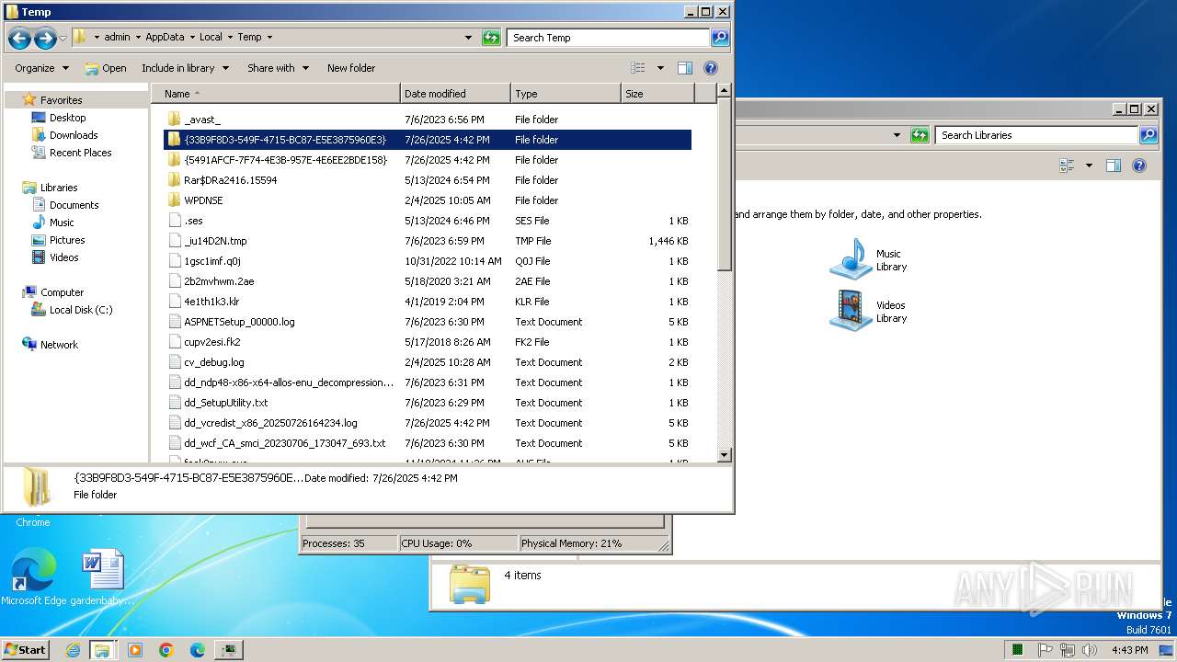Sort by Date modified column

pos(455,94)
